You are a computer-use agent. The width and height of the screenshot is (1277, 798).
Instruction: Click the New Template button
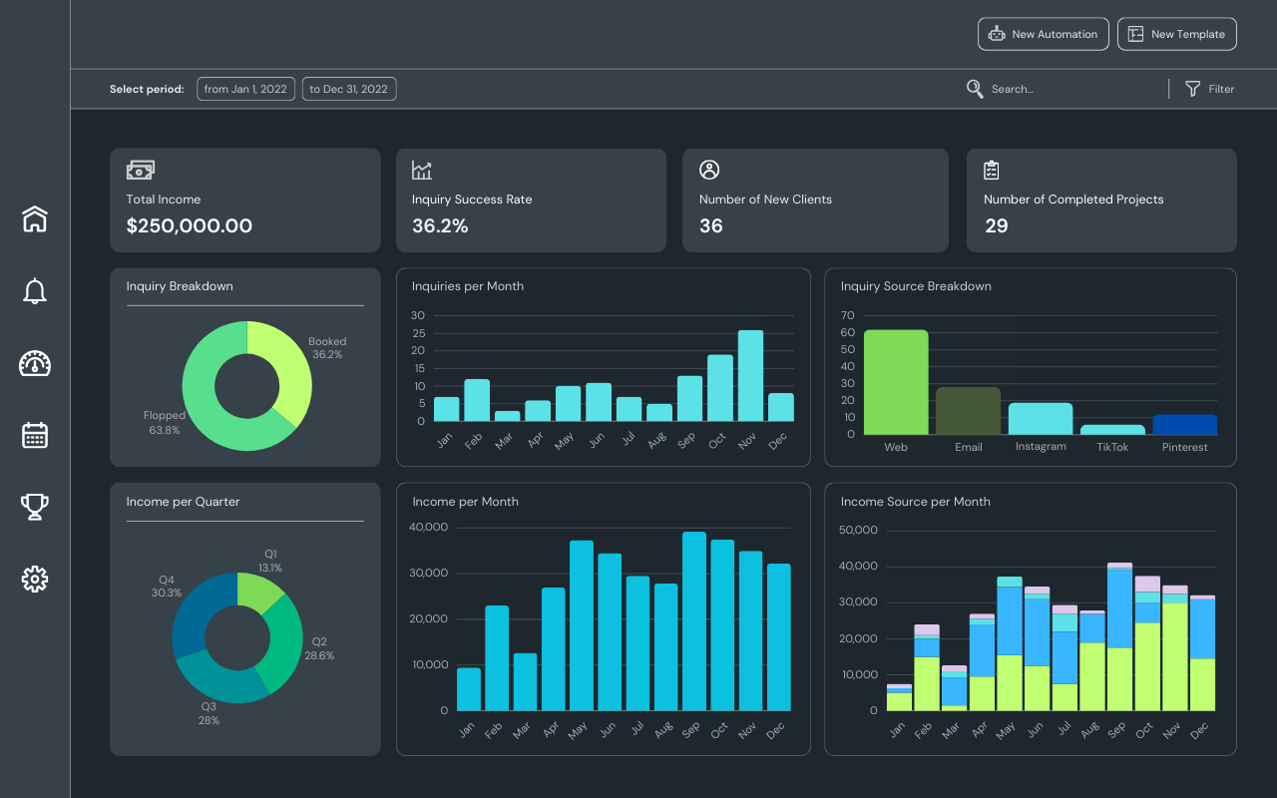(1177, 34)
